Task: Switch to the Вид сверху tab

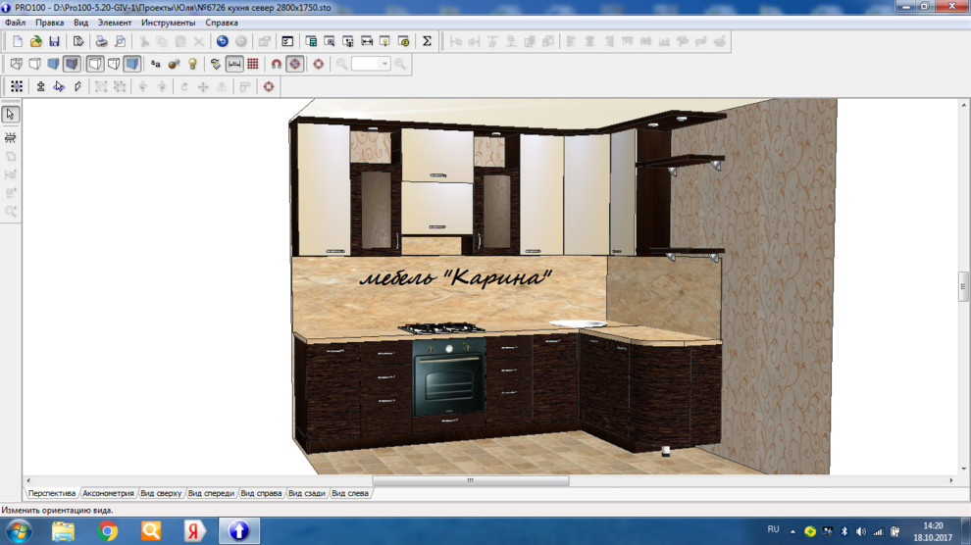Action: pyautogui.click(x=161, y=493)
